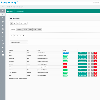Toggle the Créer le column visibility
The width and height of the screenshot is (100, 100).
click(x=13, y=29)
